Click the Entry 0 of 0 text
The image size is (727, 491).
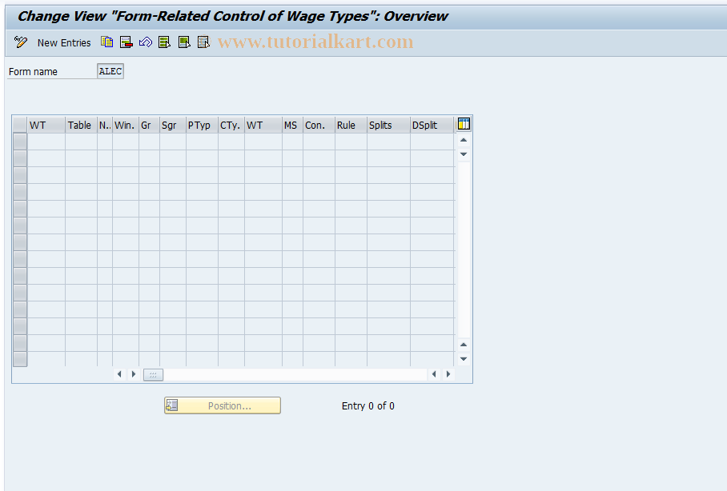[368, 405]
